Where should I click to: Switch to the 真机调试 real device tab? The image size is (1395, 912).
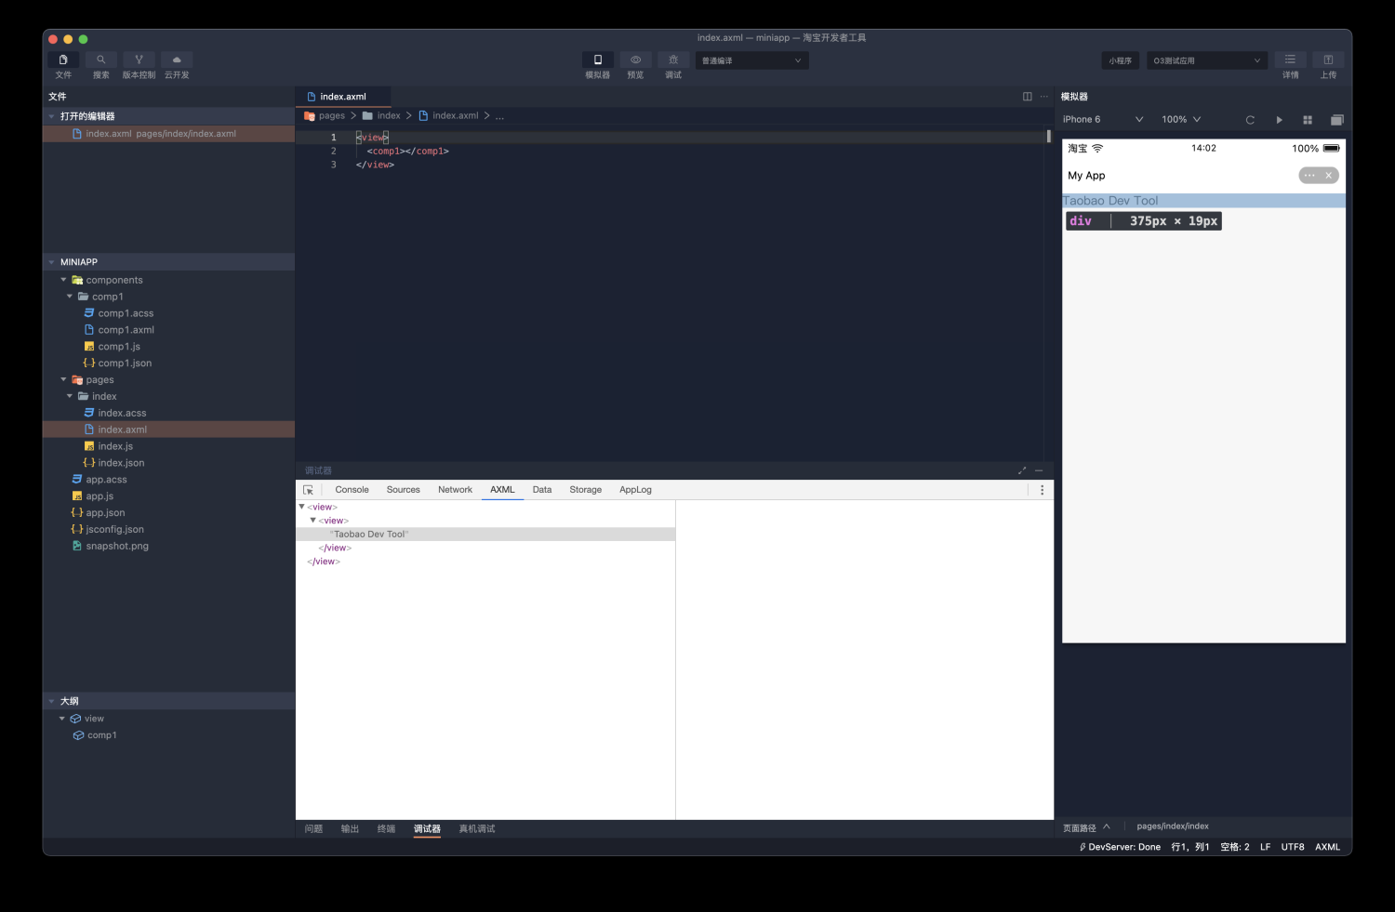click(477, 829)
